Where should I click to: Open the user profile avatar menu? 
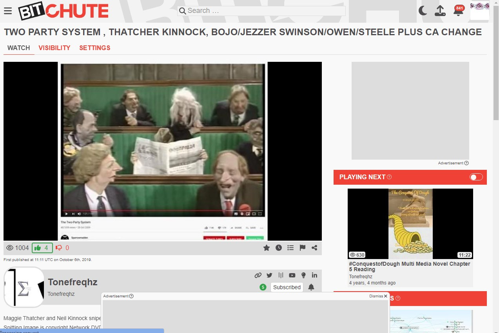(x=480, y=11)
